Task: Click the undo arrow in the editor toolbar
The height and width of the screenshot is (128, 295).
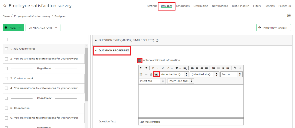Action: coord(141,68)
